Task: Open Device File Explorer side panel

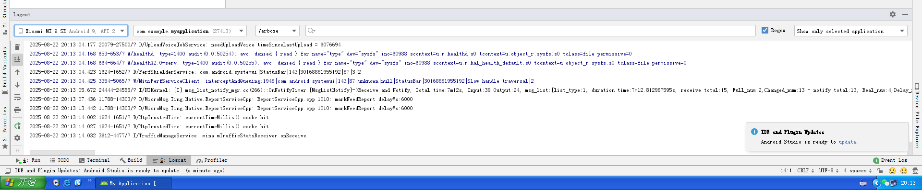Action: coord(917,116)
